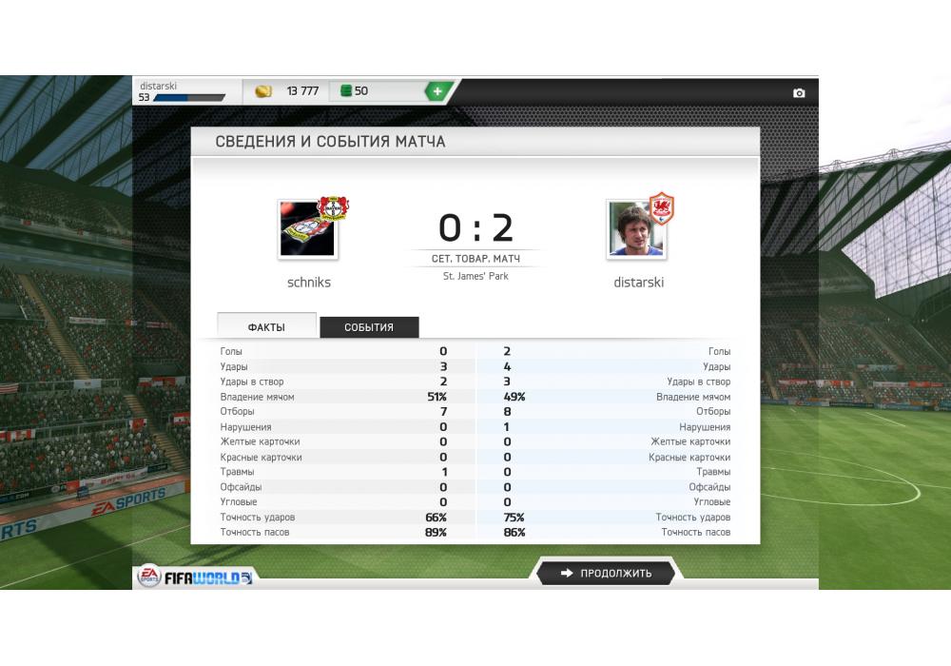The image size is (951, 666).
Task: Click the green FIFA points icon
Action: click(346, 91)
